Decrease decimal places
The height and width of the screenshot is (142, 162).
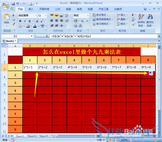pyautogui.click(x=80, y=26)
